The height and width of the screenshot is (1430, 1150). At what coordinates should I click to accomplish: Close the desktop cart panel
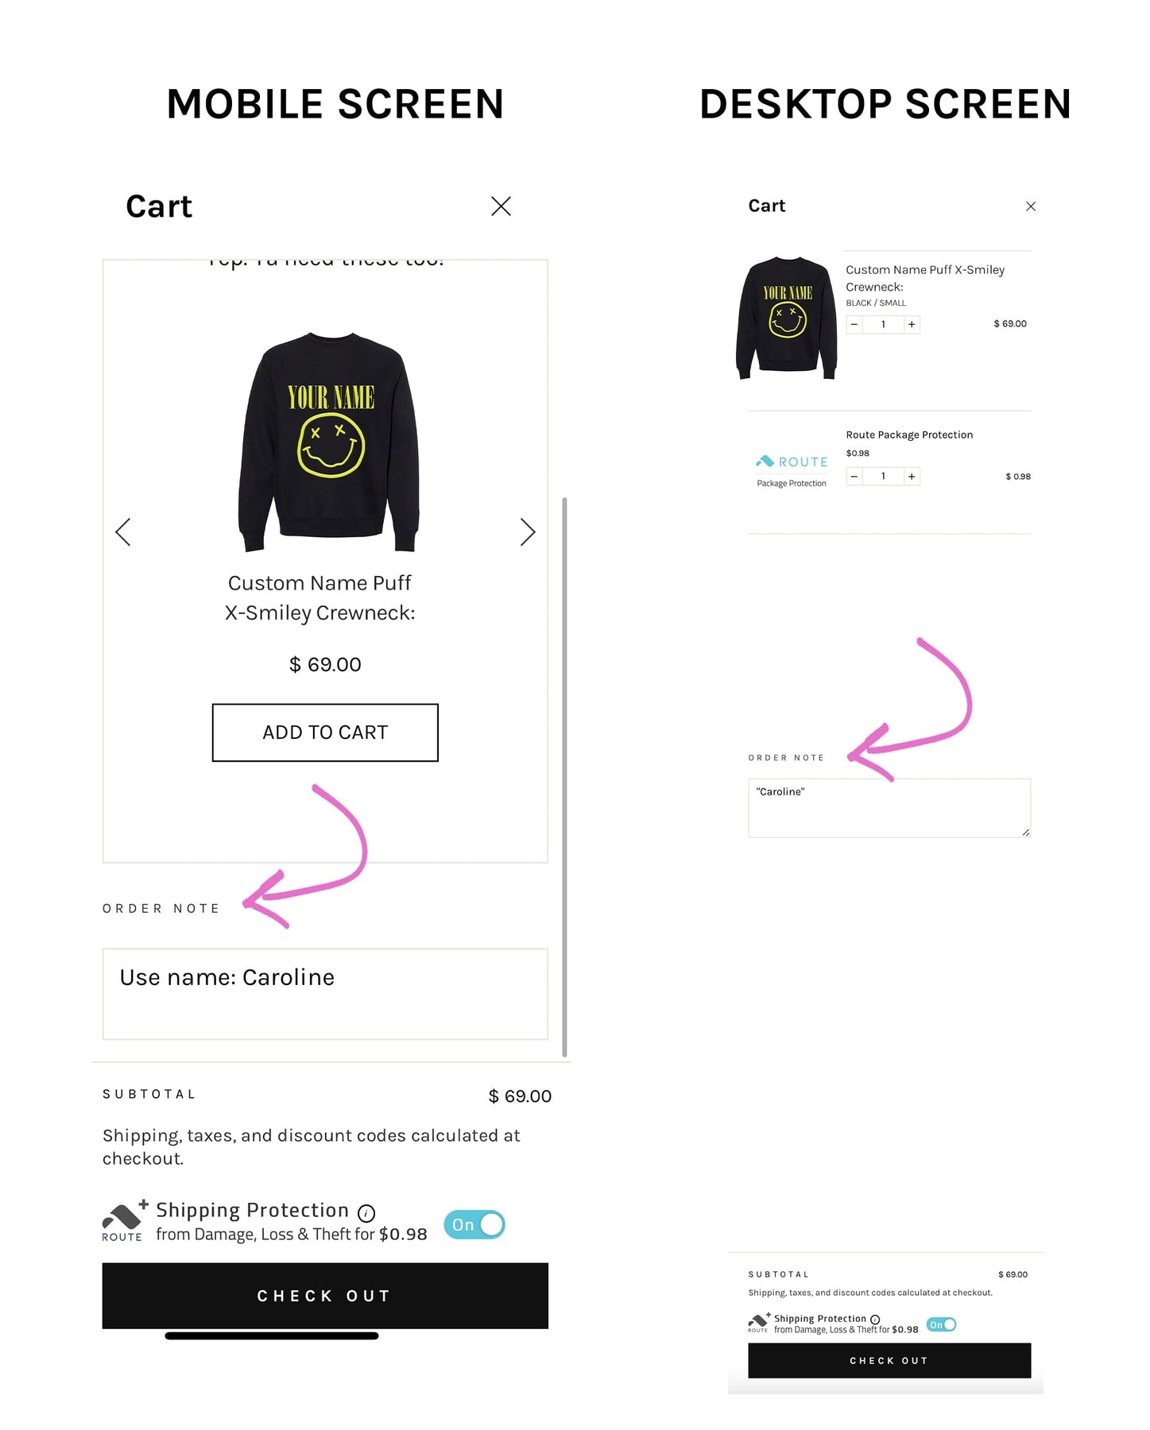1031,207
